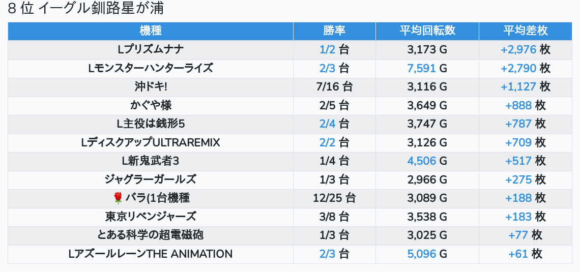This screenshot has width=580, height=272.
Task: Sort table by 機種 column header
Action: [x=150, y=31]
